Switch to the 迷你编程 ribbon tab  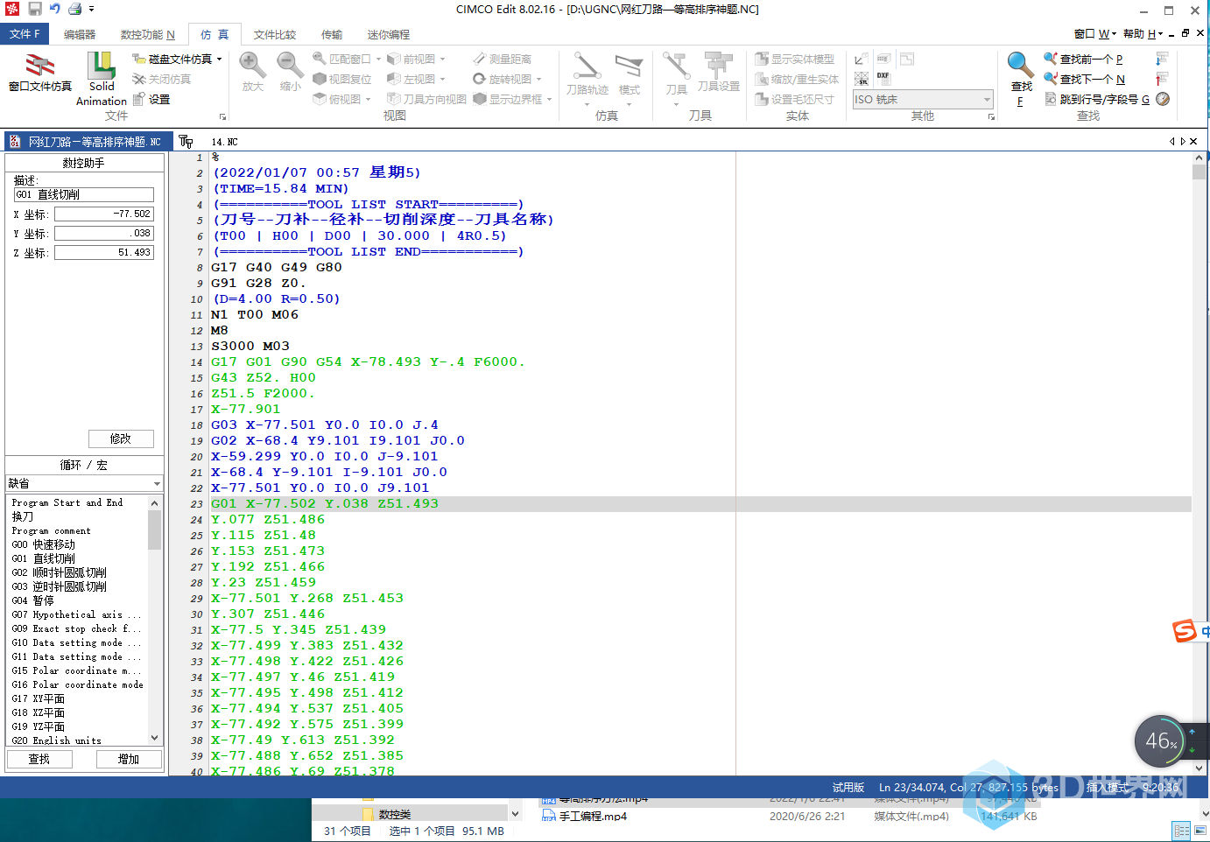pos(389,34)
